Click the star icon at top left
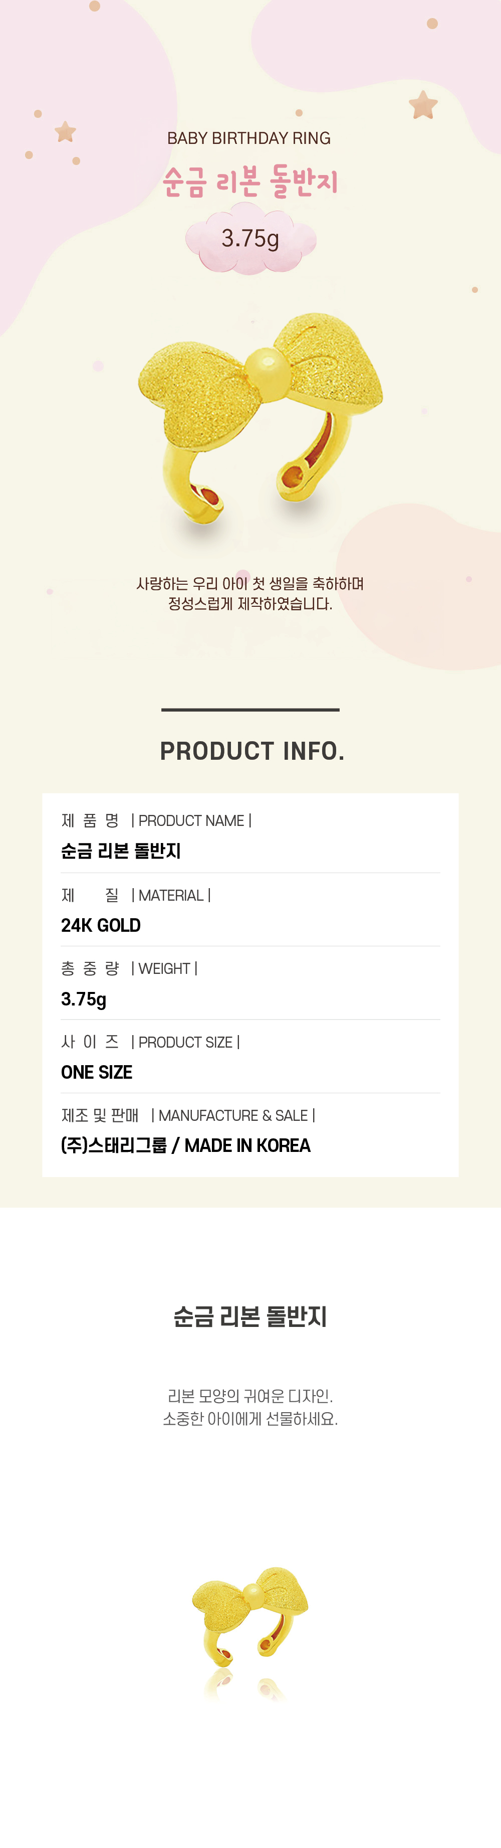501x1848 pixels. coord(66,132)
